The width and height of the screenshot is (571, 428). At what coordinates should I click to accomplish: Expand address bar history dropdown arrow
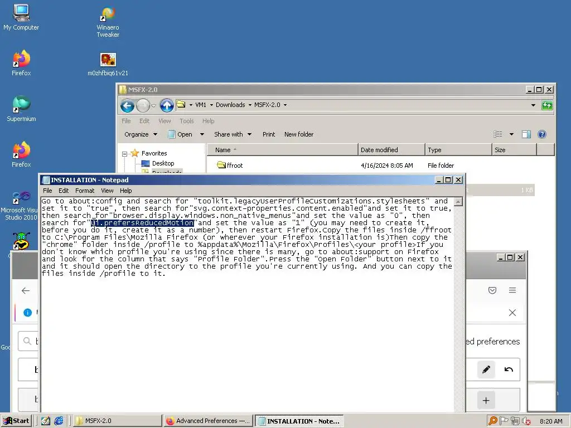[533, 105]
